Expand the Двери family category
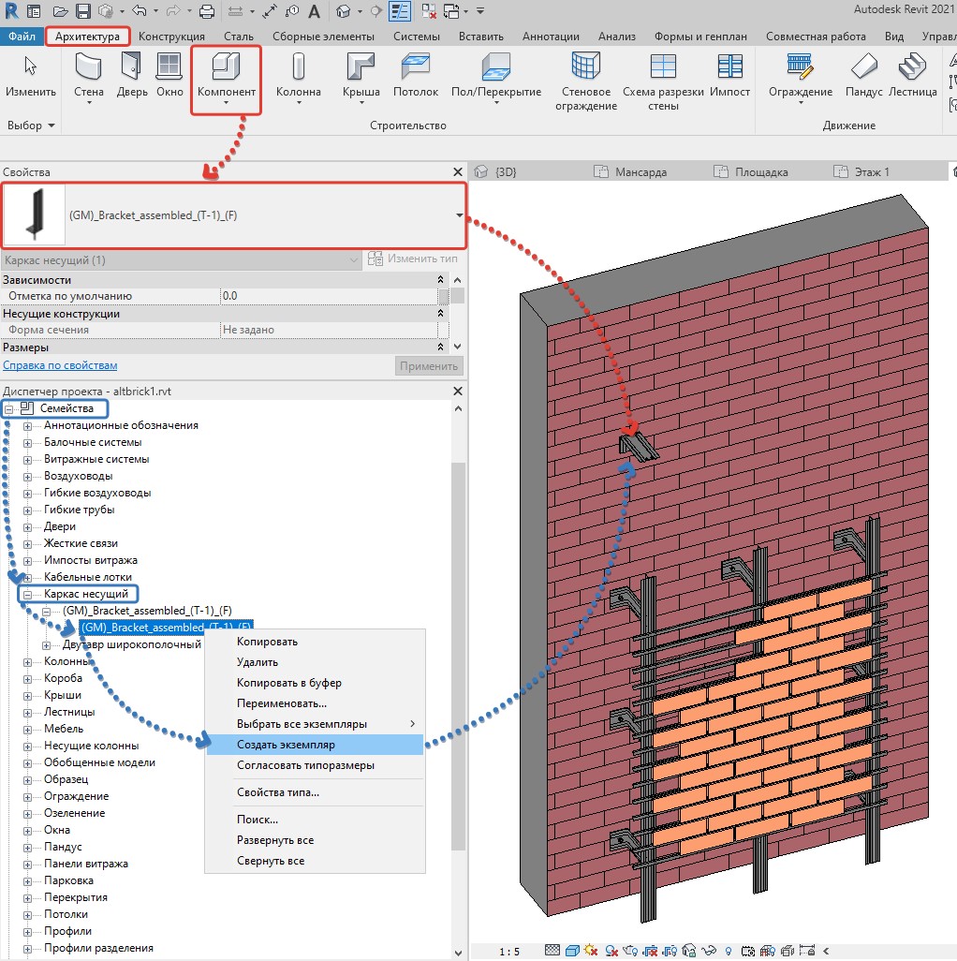Screen dimensions: 957x961 tap(28, 527)
